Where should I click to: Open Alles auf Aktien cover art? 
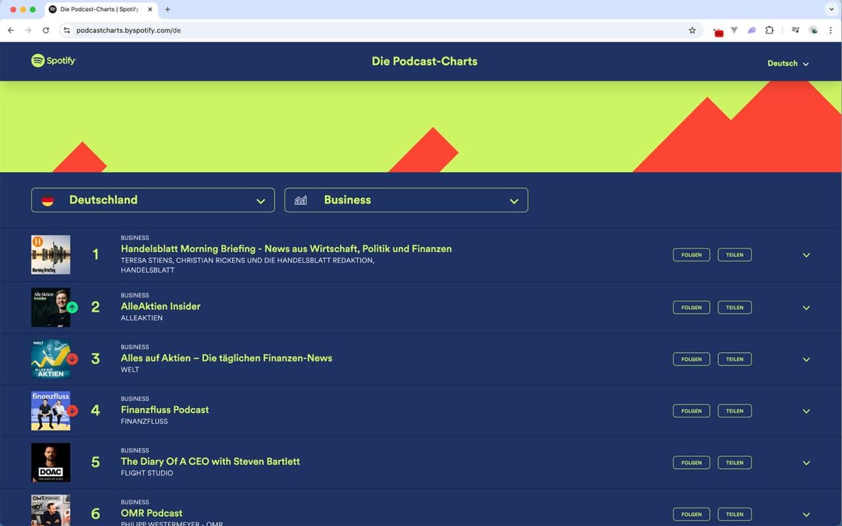click(51, 359)
